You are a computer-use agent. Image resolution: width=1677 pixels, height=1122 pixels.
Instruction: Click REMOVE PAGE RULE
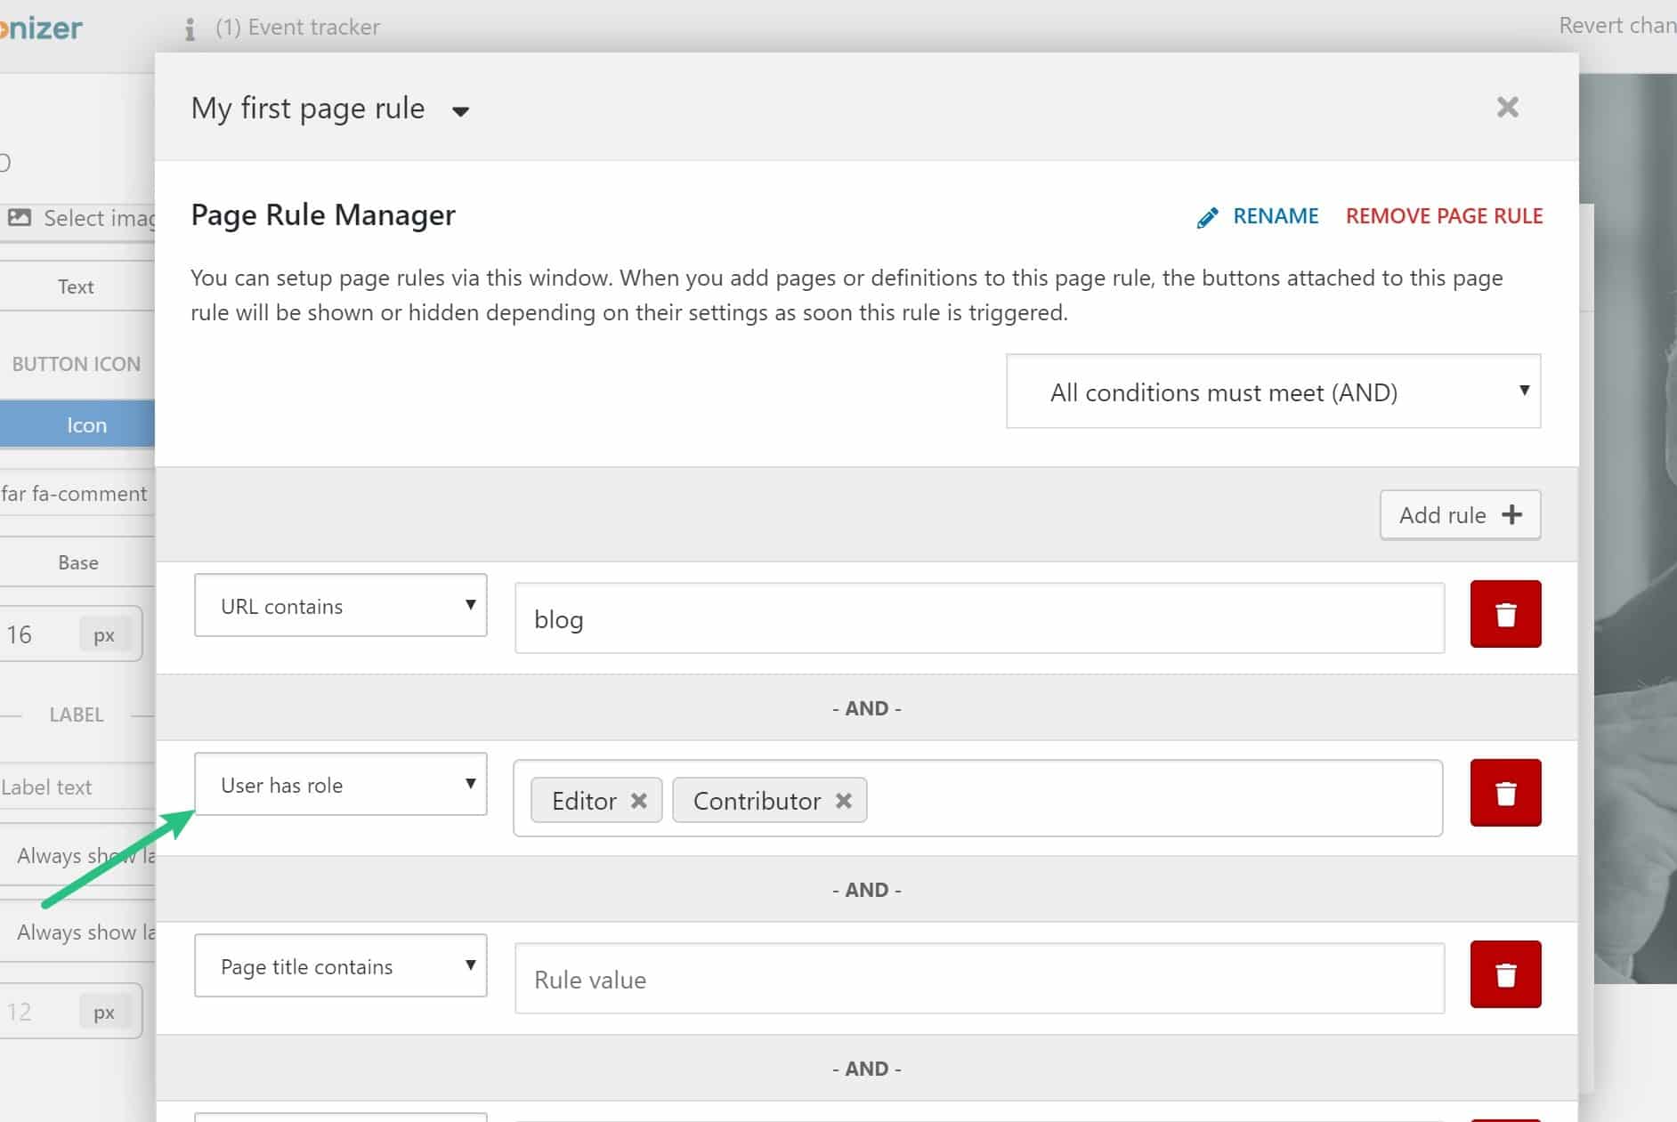click(x=1444, y=216)
